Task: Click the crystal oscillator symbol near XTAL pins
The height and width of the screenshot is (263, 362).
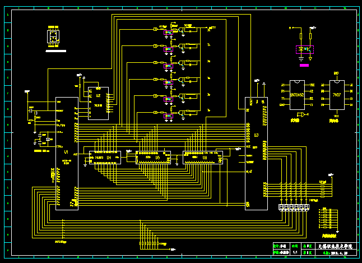Action: click(x=48, y=139)
